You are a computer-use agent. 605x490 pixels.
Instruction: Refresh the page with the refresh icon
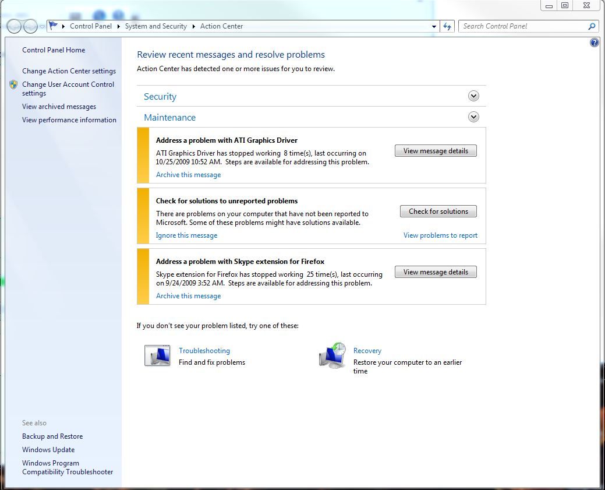click(447, 26)
